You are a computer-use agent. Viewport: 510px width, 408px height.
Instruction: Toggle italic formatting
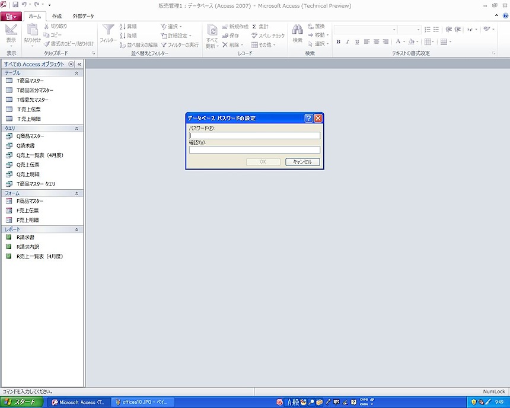(x=348, y=42)
